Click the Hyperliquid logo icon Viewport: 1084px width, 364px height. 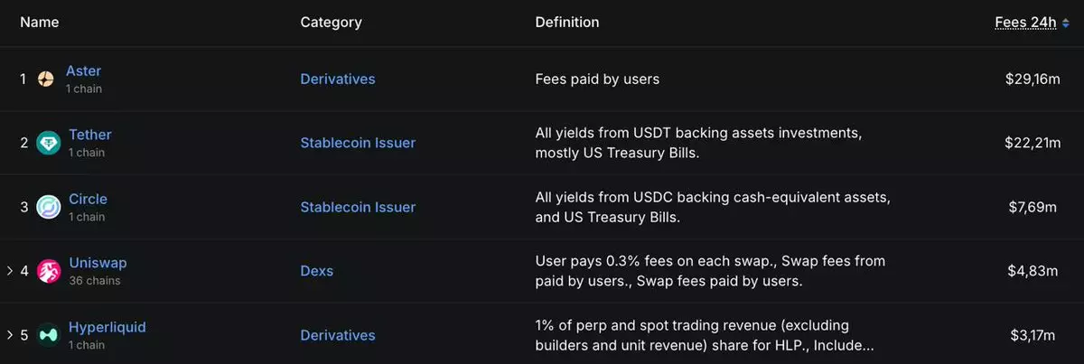coord(48,335)
